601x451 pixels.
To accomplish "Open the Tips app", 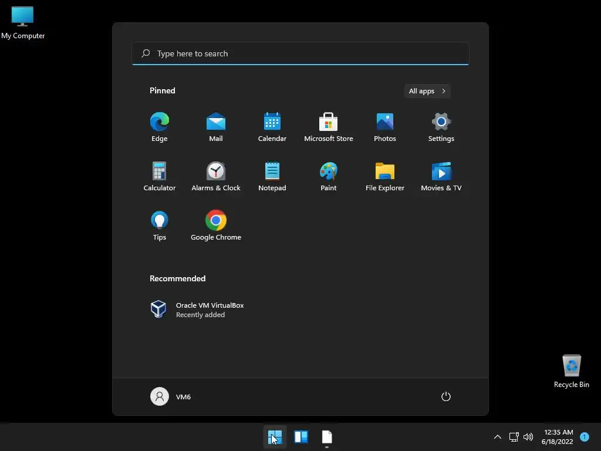I will pyautogui.click(x=160, y=226).
